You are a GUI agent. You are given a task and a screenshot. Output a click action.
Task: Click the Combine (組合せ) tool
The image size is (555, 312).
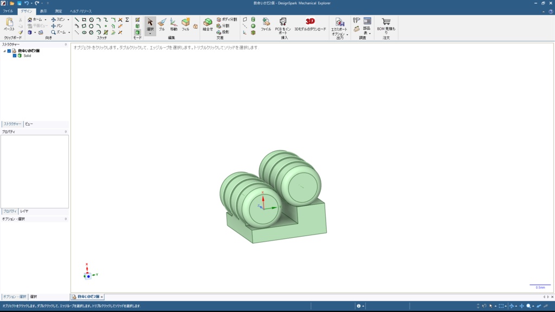[208, 24]
